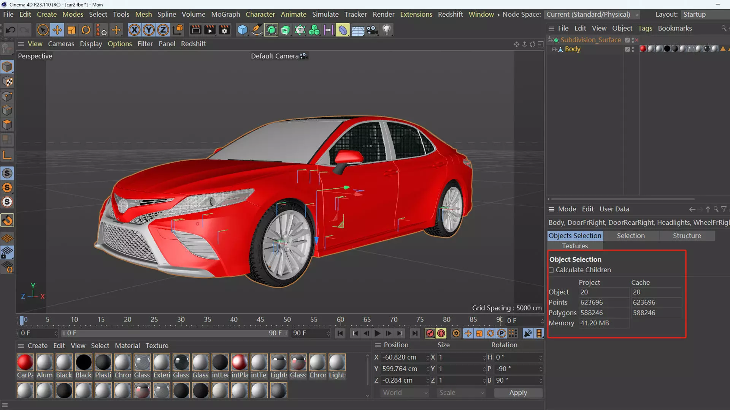Image resolution: width=730 pixels, height=410 pixels.
Task: Click Attribute Manager back arrow
Action: (692, 210)
